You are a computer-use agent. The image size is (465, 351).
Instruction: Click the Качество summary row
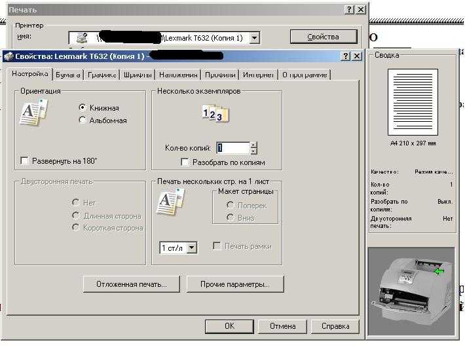tap(411, 172)
